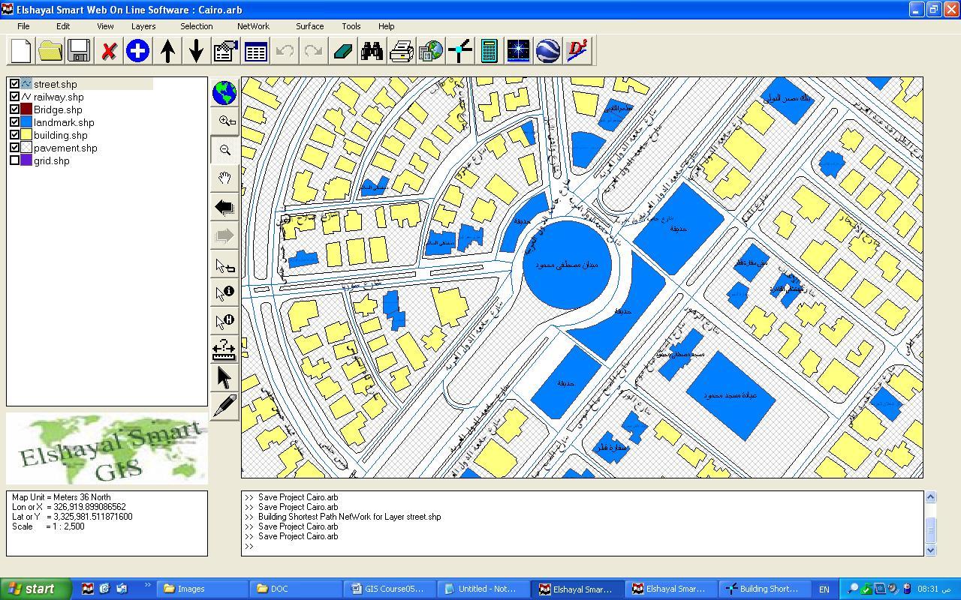The image size is (961, 600).
Task: Open Find using the binoculars icon
Action: (x=372, y=51)
